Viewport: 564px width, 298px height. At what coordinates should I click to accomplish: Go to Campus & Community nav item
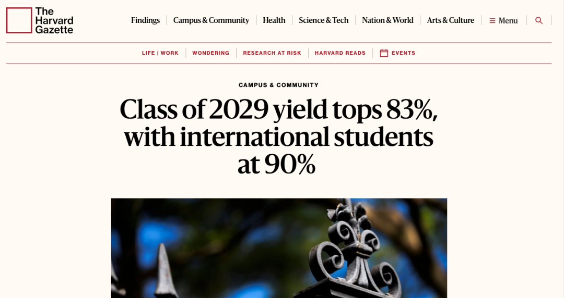click(x=211, y=20)
